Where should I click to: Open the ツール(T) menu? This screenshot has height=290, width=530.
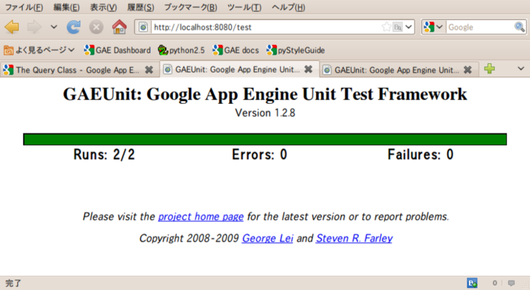pos(244,7)
